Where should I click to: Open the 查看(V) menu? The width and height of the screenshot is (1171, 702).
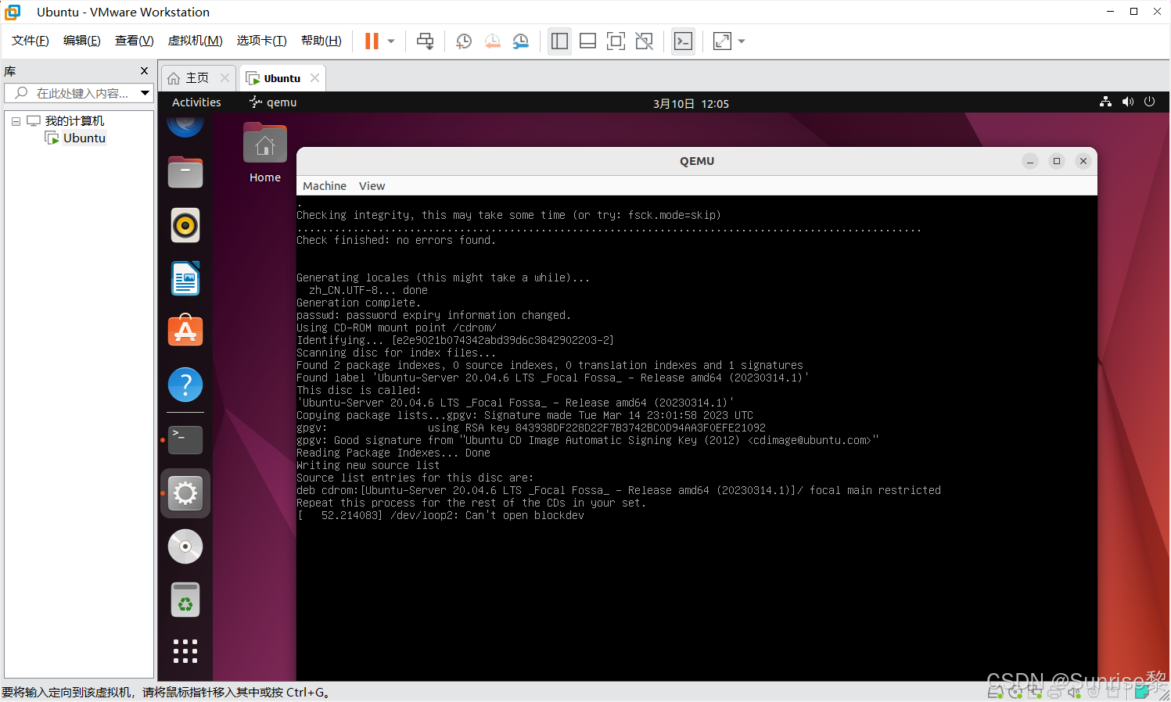click(x=134, y=41)
